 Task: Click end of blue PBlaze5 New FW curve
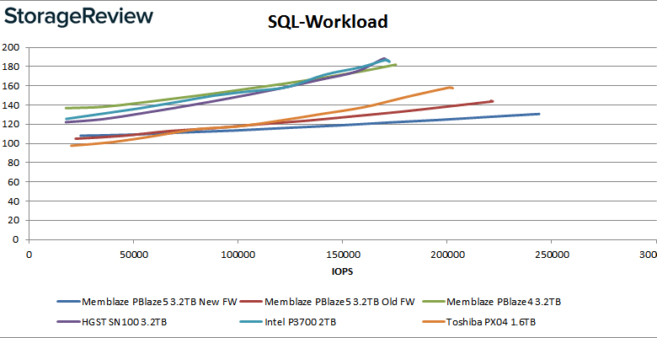[x=539, y=114]
